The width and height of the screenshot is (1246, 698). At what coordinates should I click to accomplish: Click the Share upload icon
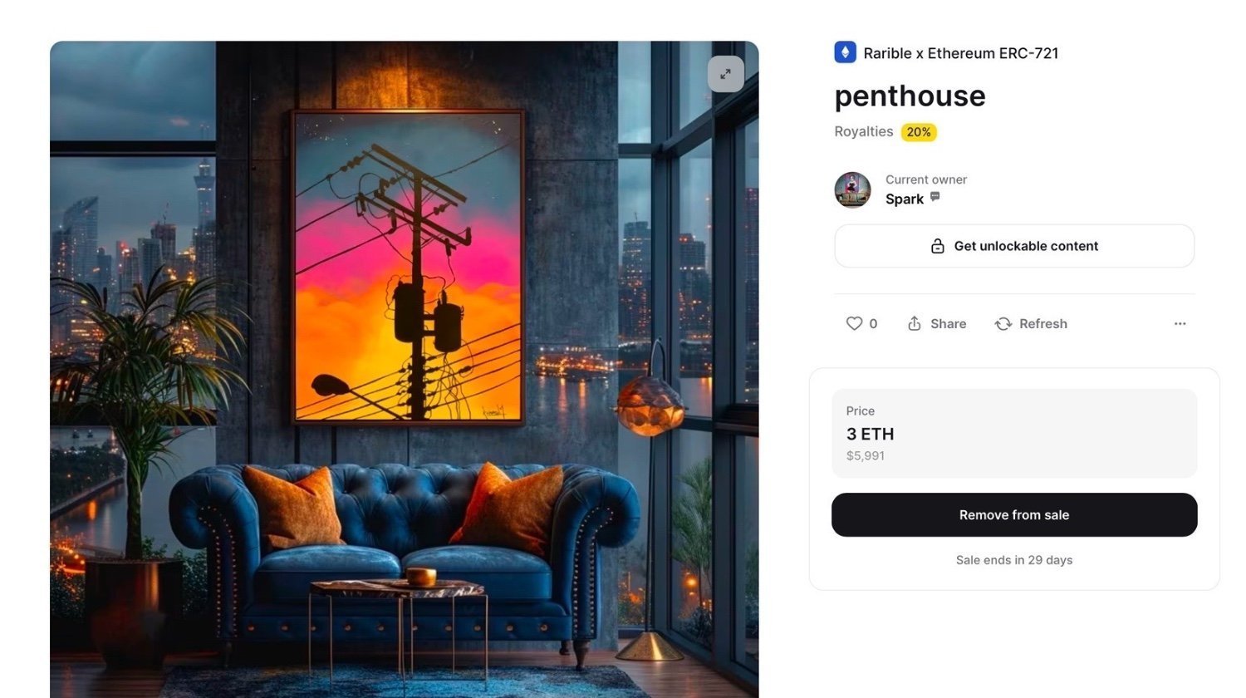point(915,323)
